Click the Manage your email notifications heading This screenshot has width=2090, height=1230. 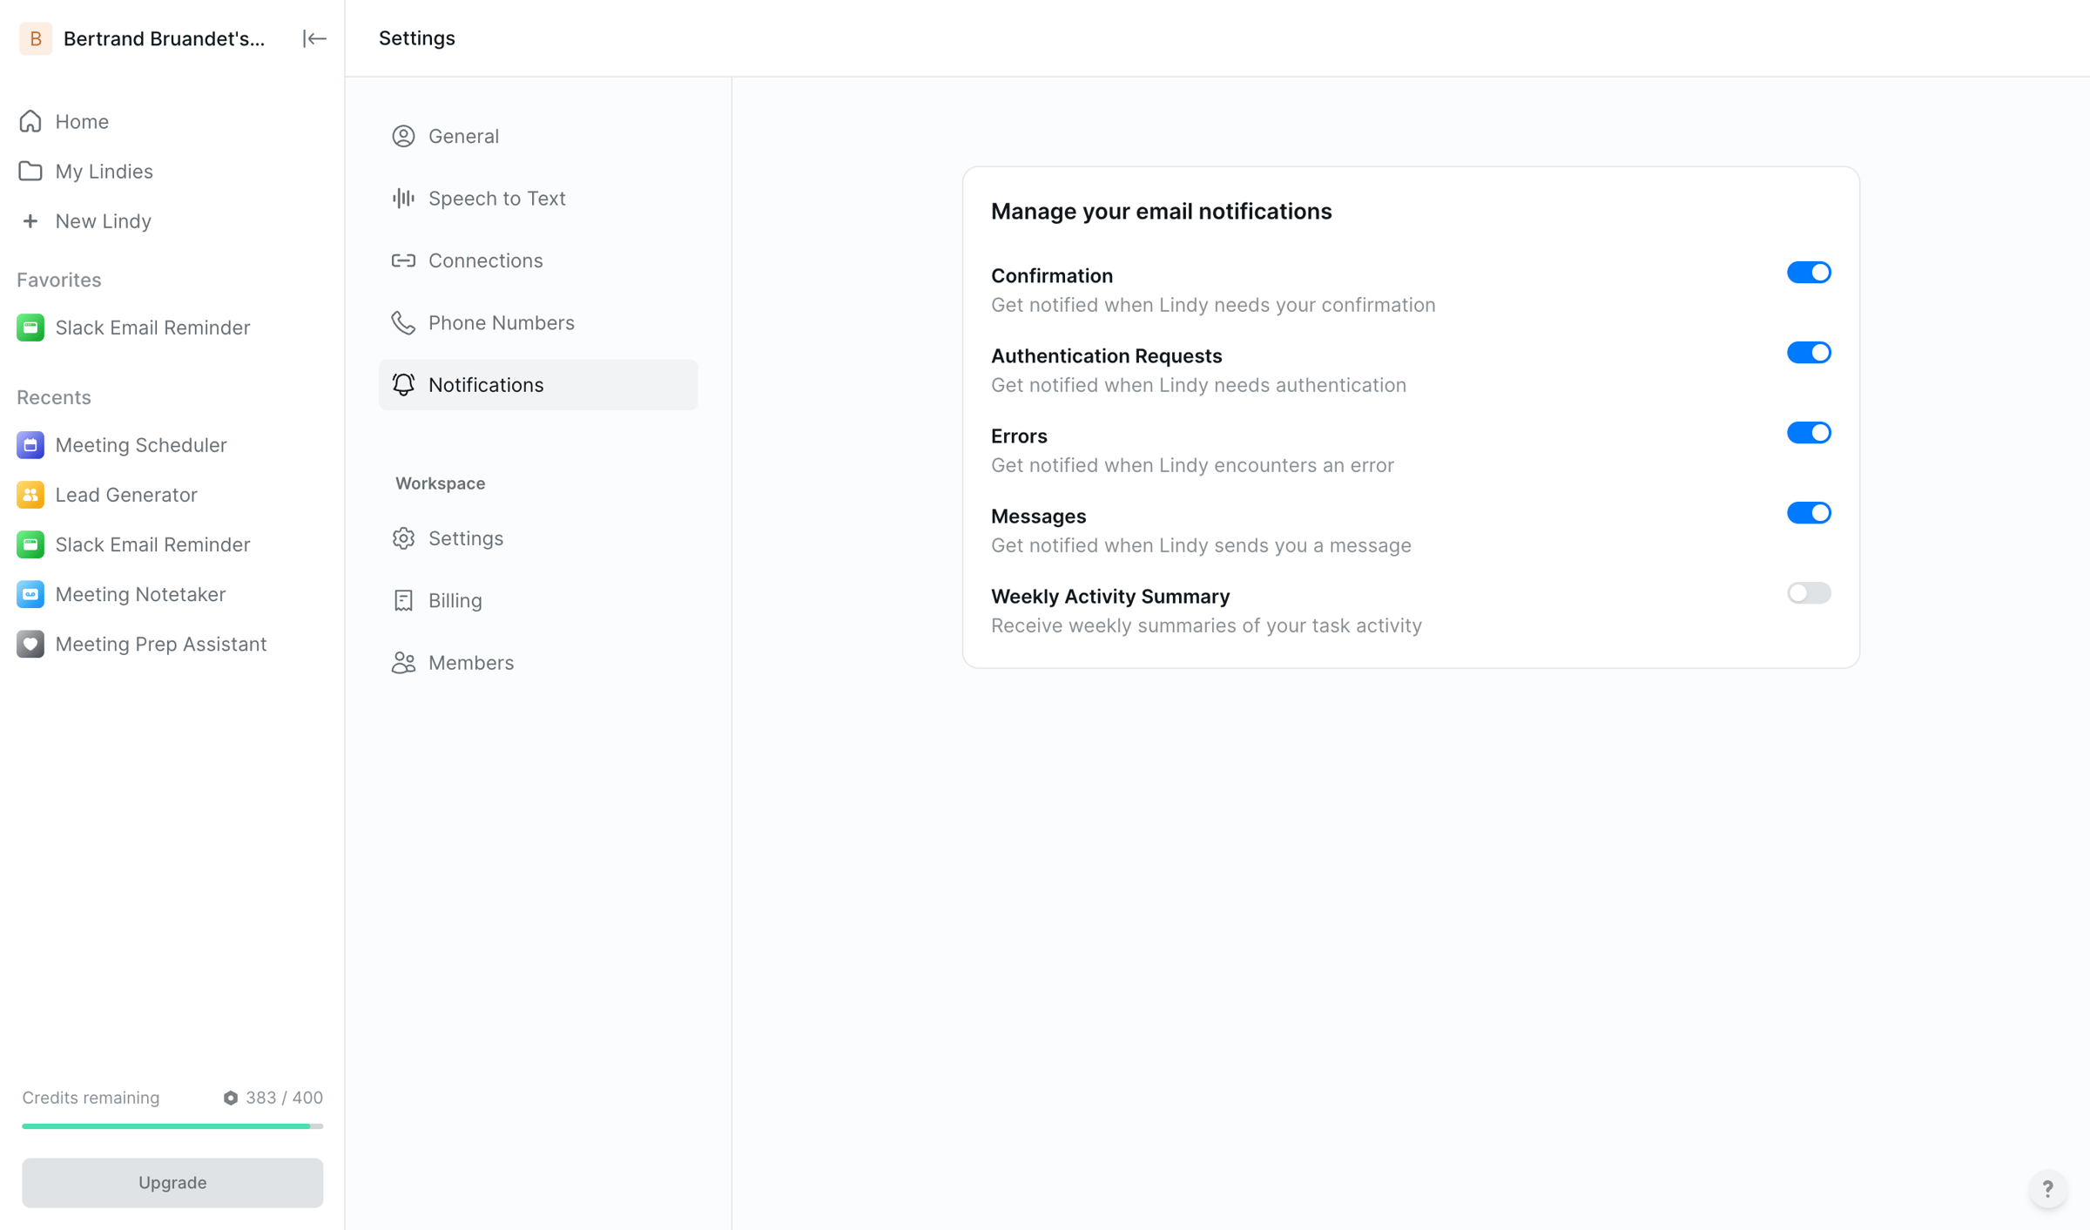(1162, 212)
